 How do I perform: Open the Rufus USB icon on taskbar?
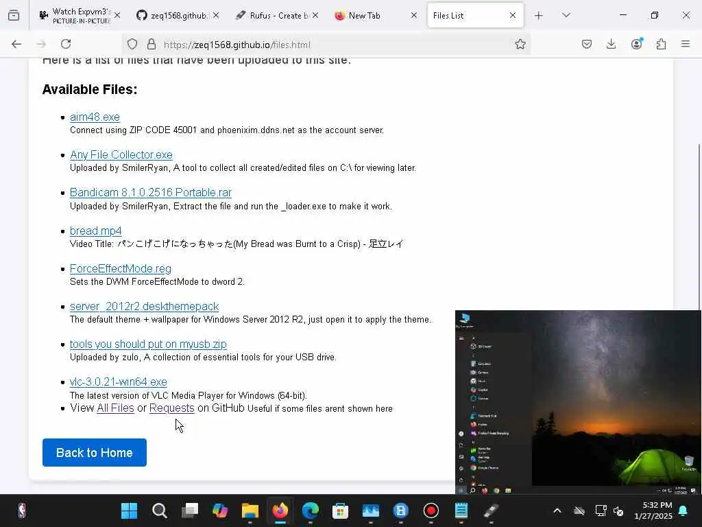point(491,511)
